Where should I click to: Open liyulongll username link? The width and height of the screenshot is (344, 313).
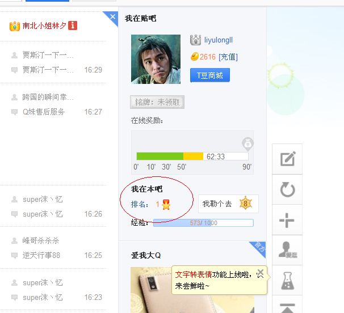[219, 40]
